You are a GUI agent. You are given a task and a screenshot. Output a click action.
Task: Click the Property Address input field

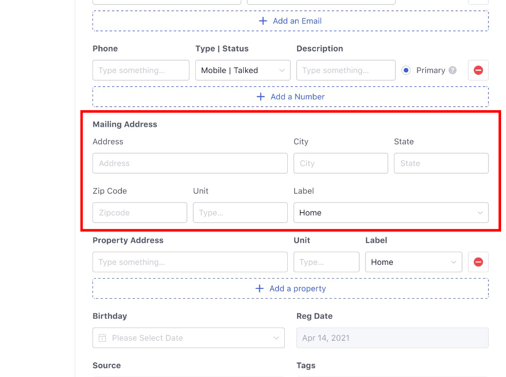pyautogui.click(x=190, y=262)
